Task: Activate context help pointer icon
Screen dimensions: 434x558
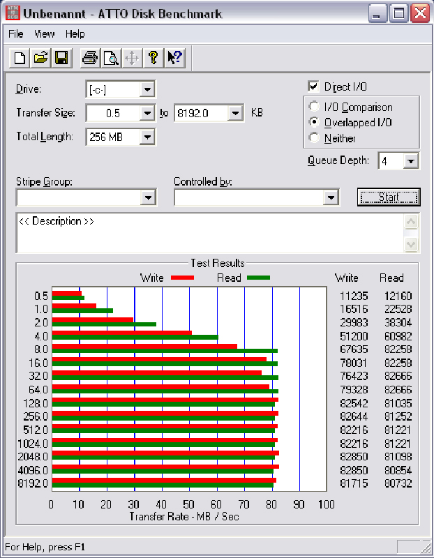Action: pos(174,58)
